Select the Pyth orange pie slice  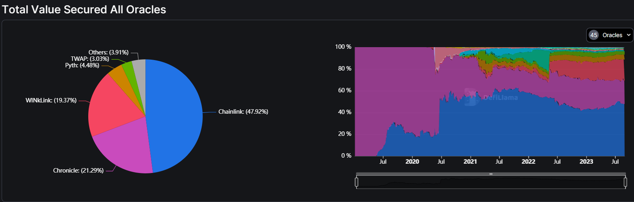point(120,76)
